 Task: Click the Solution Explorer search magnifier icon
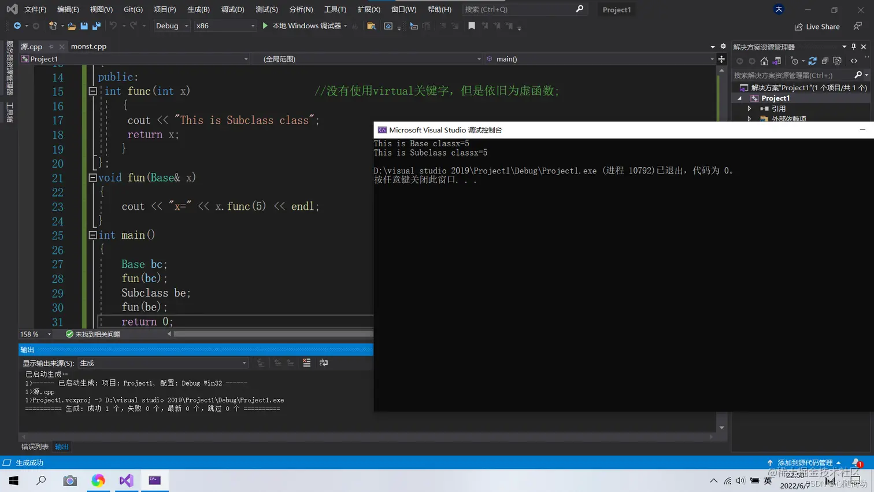point(858,75)
